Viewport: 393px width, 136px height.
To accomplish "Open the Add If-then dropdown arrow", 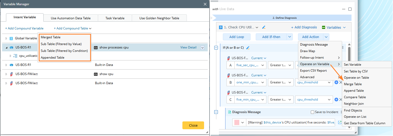I will pyautogui.click(x=289, y=37).
